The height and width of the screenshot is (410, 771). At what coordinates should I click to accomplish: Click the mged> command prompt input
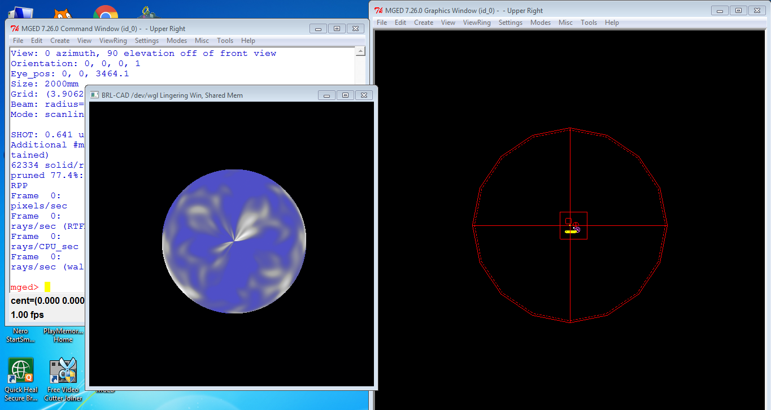coord(47,287)
